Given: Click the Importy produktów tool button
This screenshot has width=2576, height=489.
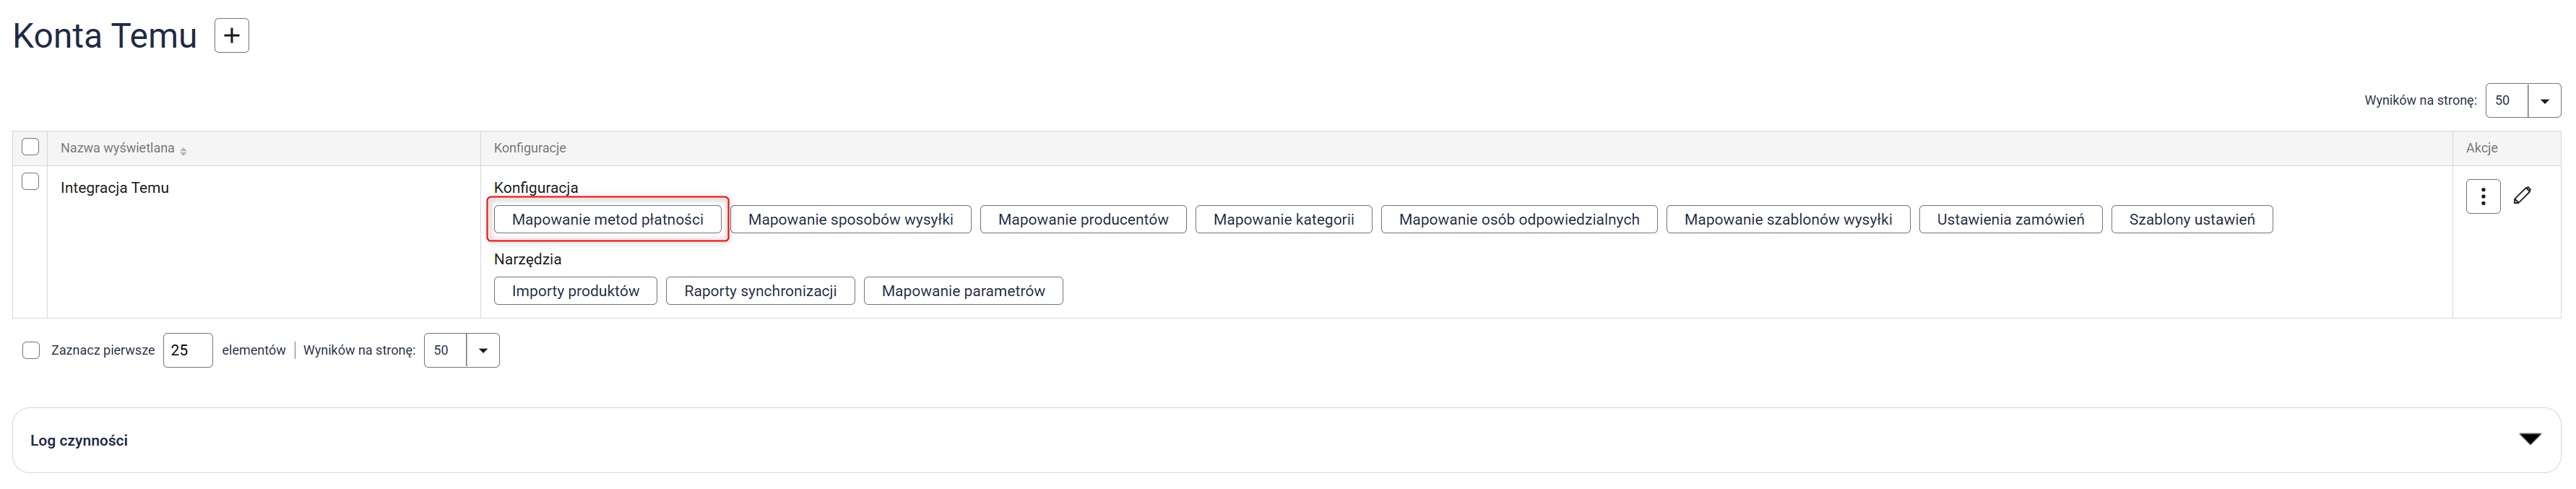Looking at the screenshot, I should [x=575, y=291].
